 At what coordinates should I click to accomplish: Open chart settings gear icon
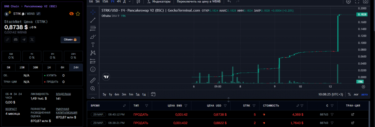(x=348, y=1)
